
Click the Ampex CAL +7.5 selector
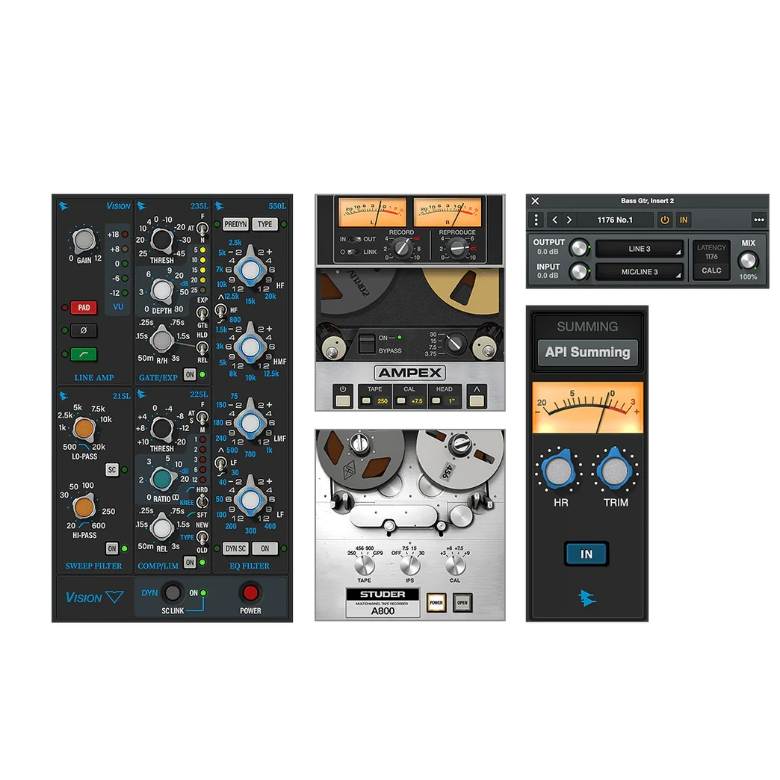pyautogui.click(x=409, y=396)
